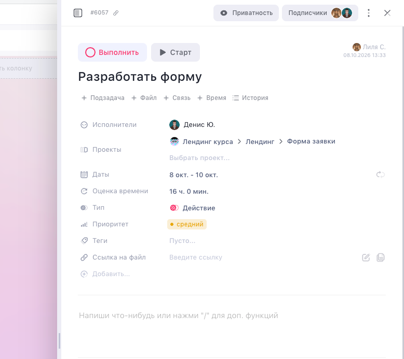Close the task panel
The width and height of the screenshot is (404, 359).
coord(387,13)
